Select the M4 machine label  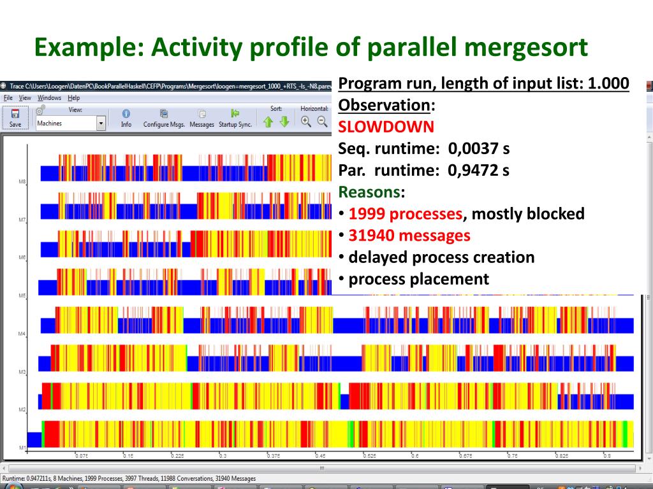coord(22,334)
